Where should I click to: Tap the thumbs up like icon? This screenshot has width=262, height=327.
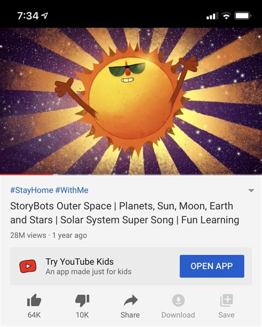click(x=34, y=300)
